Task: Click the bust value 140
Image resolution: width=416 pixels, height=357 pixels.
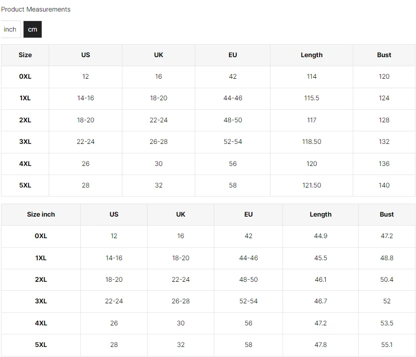Action: pos(384,185)
